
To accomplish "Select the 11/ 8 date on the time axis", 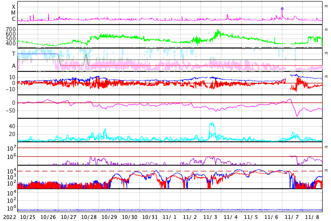I will coord(312,217).
